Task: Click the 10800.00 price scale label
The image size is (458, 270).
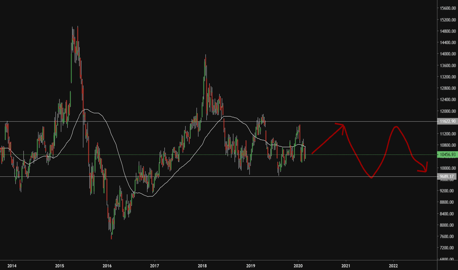Action: 448,145
